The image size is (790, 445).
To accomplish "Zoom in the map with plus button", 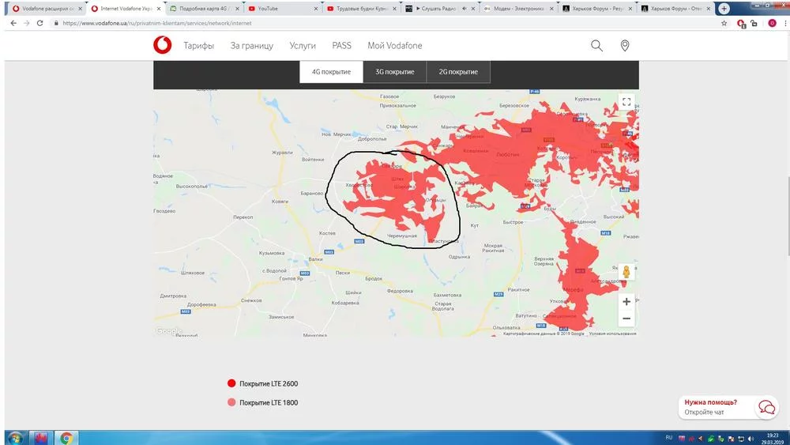I will pyautogui.click(x=626, y=301).
